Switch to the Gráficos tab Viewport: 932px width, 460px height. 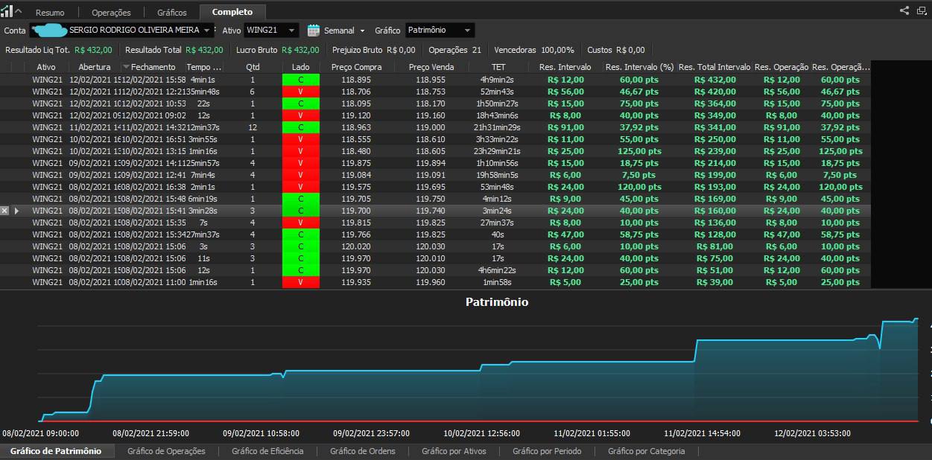pyautogui.click(x=172, y=12)
